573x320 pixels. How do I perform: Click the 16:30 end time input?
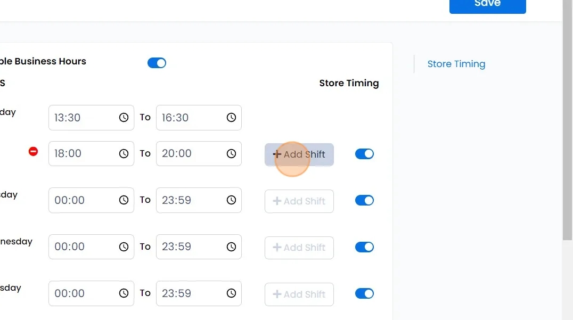pyautogui.click(x=190, y=118)
